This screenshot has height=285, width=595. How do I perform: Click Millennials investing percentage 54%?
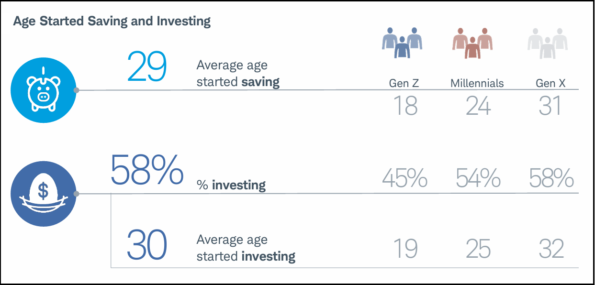pyautogui.click(x=478, y=179)
